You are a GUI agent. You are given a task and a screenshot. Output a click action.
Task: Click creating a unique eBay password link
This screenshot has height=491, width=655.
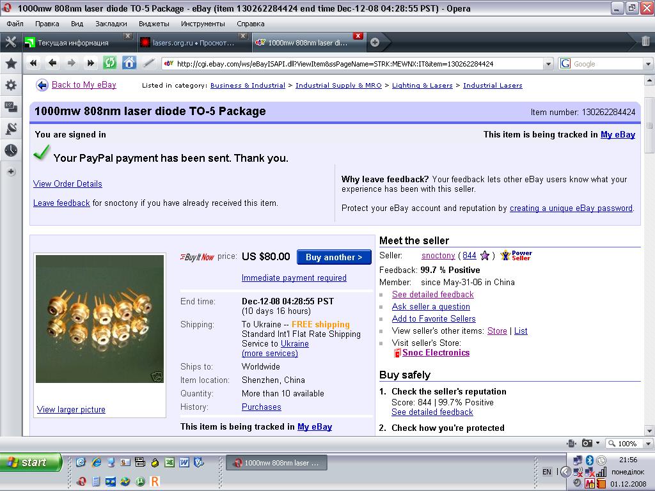571,208
